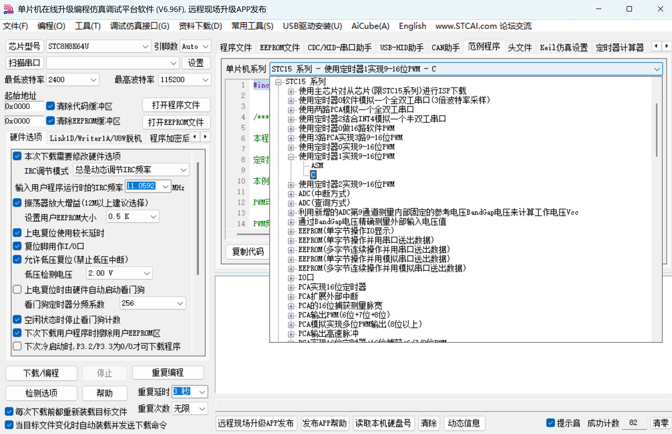Open the 芯片型号 dropdown showing STC8H8K64U
Viewport: 672px width, 434px height.
pyautogui.click(x=145, y=46)
